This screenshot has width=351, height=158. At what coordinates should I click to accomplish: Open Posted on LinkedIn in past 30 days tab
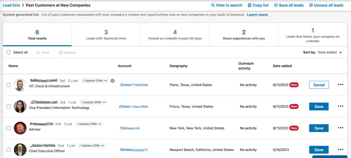pyautogui.click(x=175, y=35)
